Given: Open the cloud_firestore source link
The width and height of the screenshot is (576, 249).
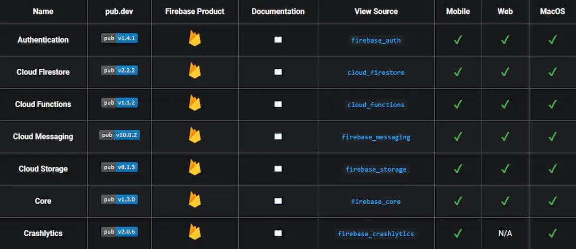Looking at the screenshot, I should (376, 73).
